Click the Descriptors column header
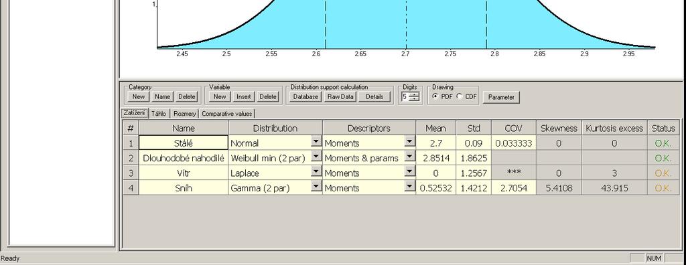The image size is (686, 265). (369, 128)
